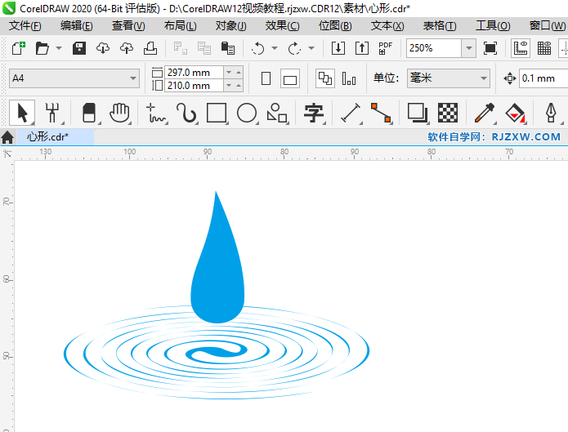
Task: Click the RJZXW.COM website link
Action: coord(526,137)
